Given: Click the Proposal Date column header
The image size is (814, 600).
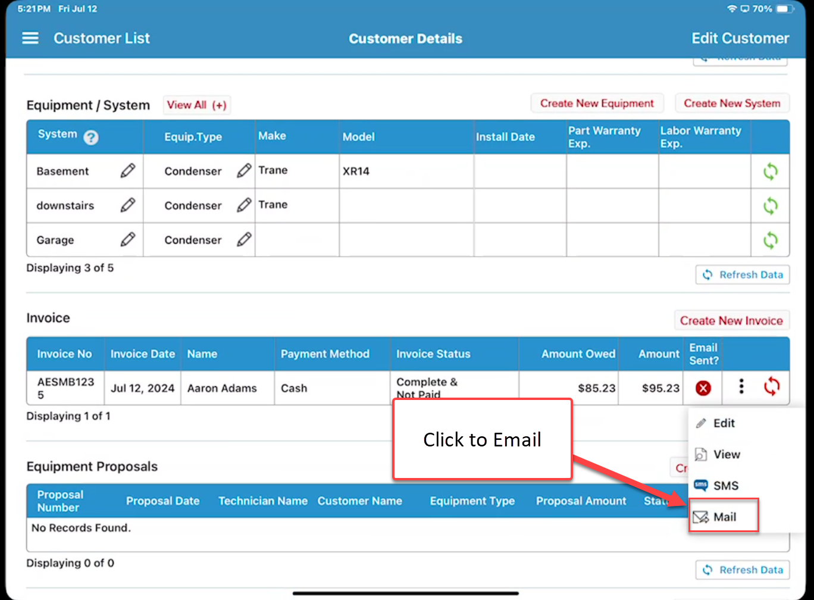Looking at the screenshot, I should [x=162, y=501].
